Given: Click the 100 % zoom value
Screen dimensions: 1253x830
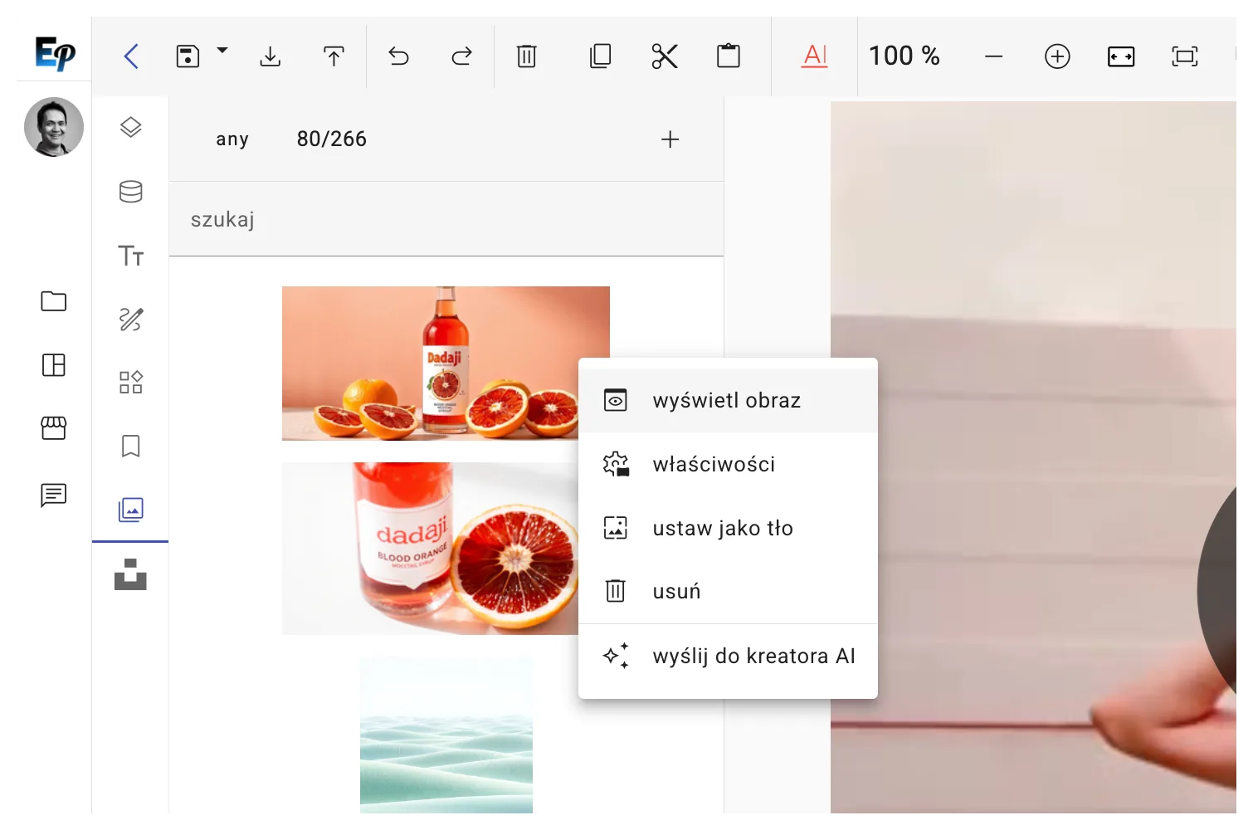Looking at the screenshot, I should click(x=904, y=56).
